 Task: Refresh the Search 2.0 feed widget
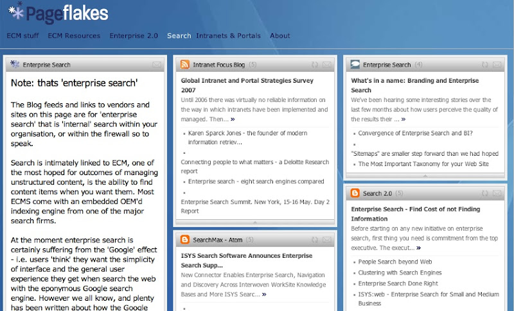tap(485, 193)
